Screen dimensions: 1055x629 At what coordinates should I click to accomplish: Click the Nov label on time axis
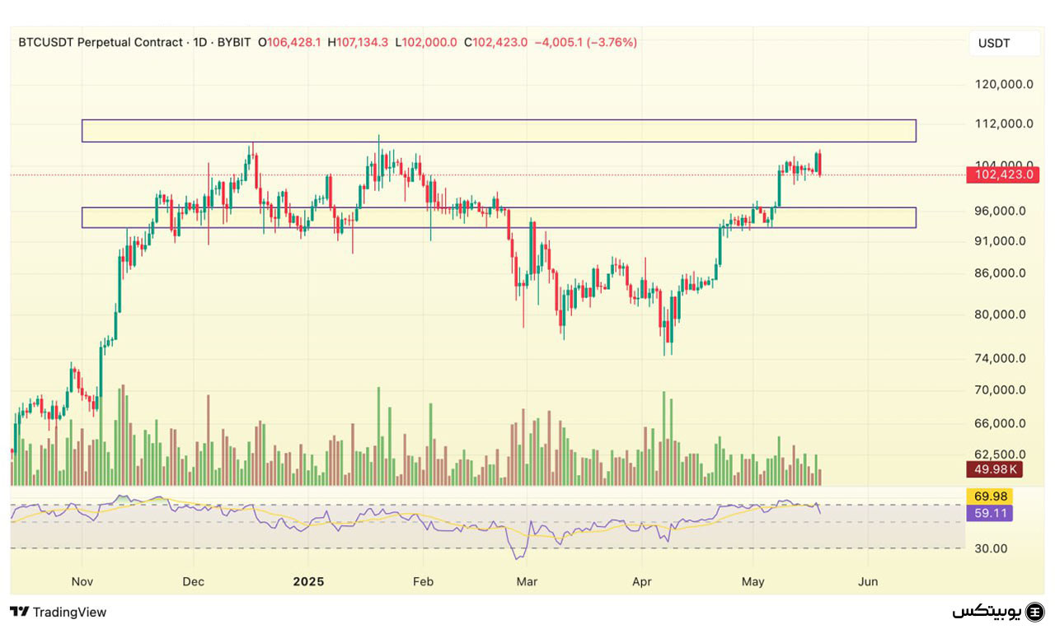point(82,581)
